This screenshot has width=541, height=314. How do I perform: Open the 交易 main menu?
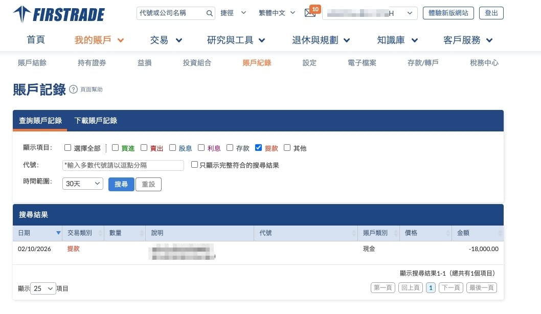[x=166, y=40]
